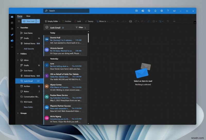Click the Reply all icon in the toolbar
The width and height of the screenshot is (206, 140).
point(118,21)
